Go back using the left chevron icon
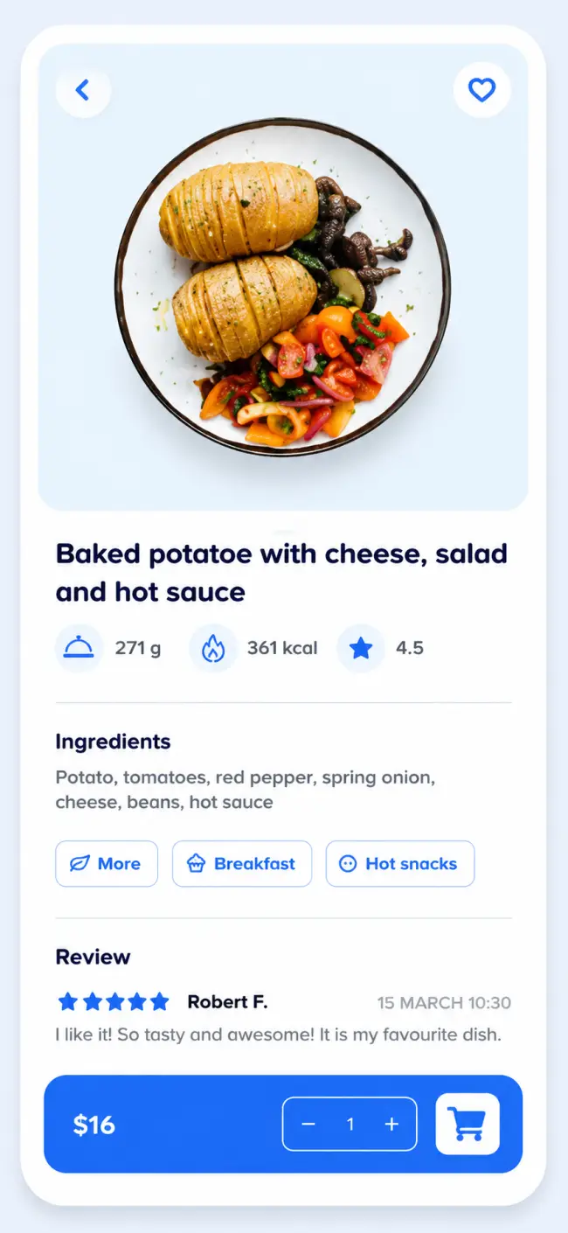This screenshot has height=1233, width=568. pyautogui.click(x=83, y=89)
